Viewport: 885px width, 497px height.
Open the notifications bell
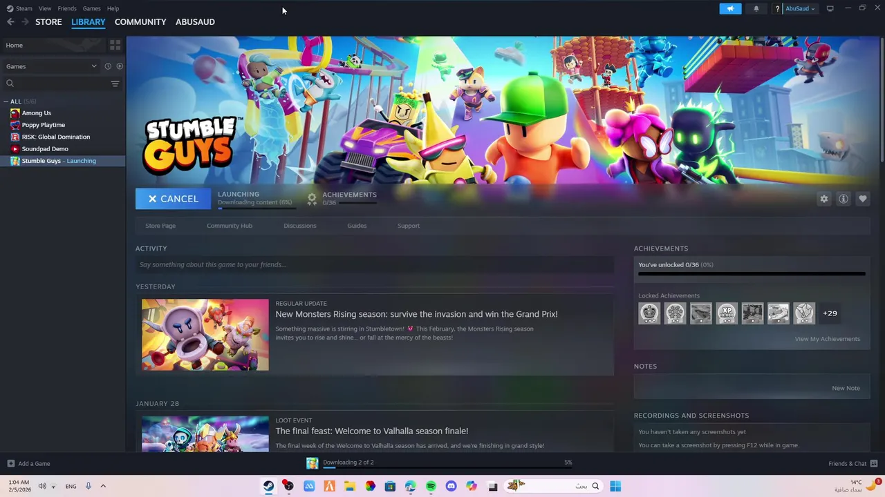tap(756, 8)
